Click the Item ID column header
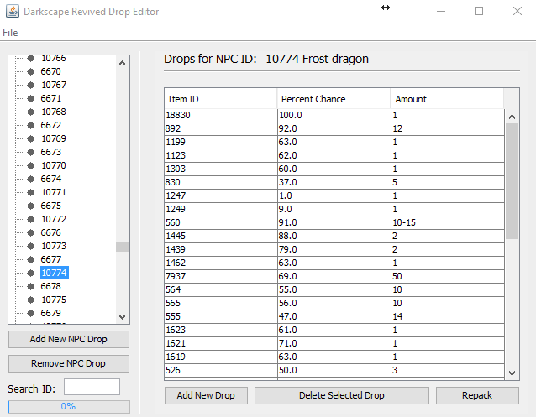The height and width of the screenshot is (417, 536). (x=220, y=99)
